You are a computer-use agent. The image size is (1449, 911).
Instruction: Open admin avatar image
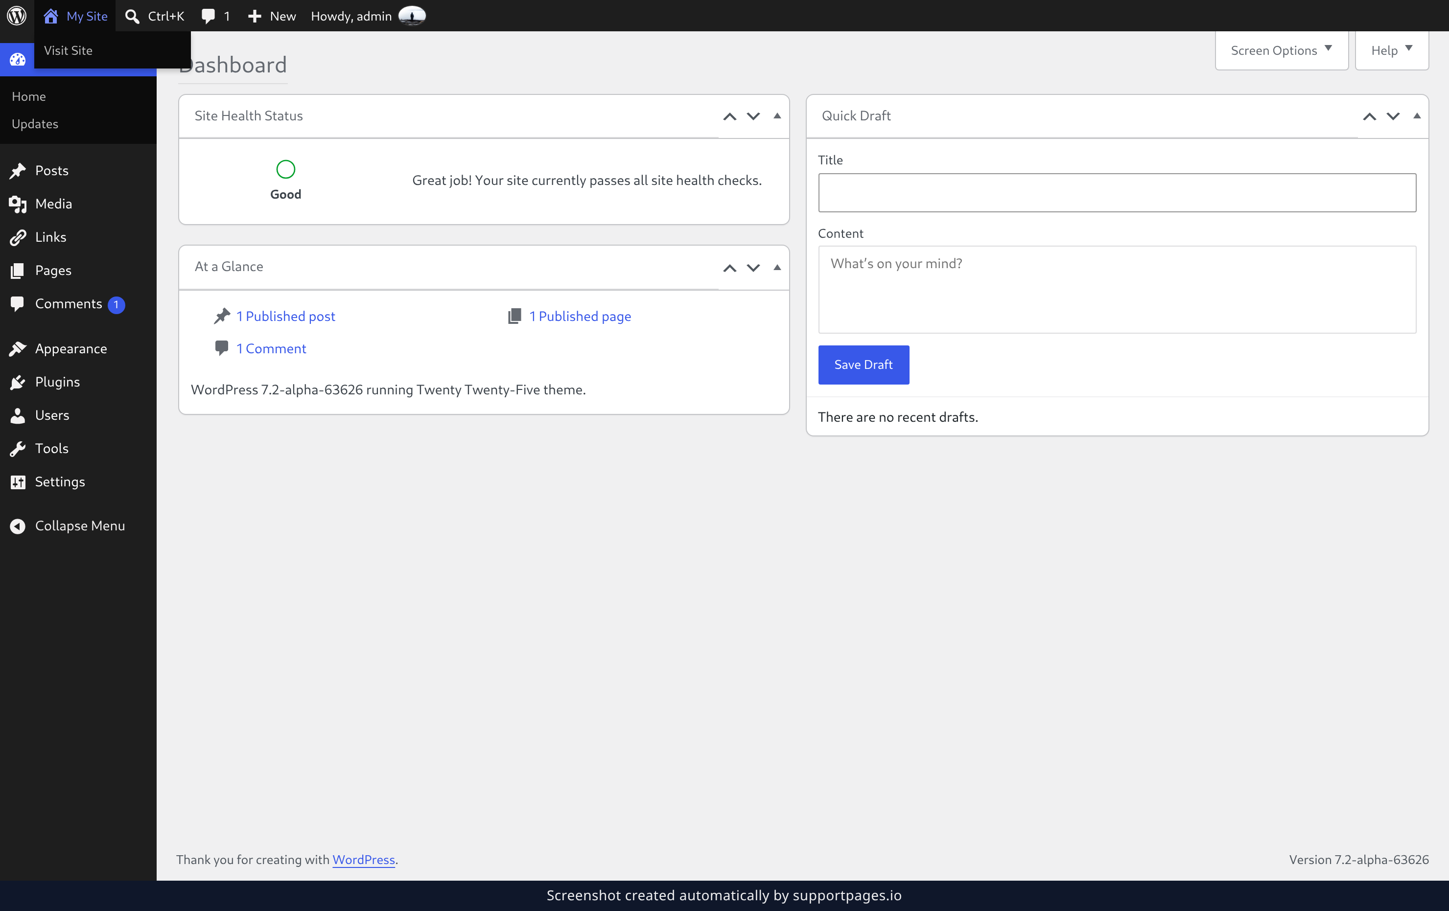click(x=412, y=16)
